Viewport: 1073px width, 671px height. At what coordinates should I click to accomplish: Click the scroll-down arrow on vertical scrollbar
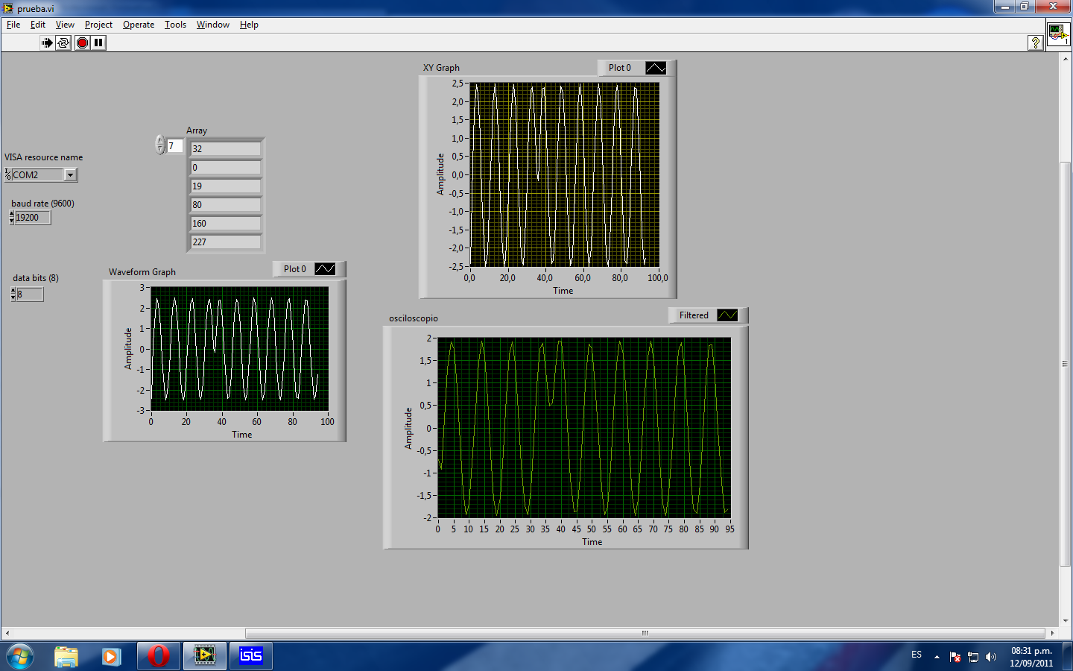point(1066,620)
